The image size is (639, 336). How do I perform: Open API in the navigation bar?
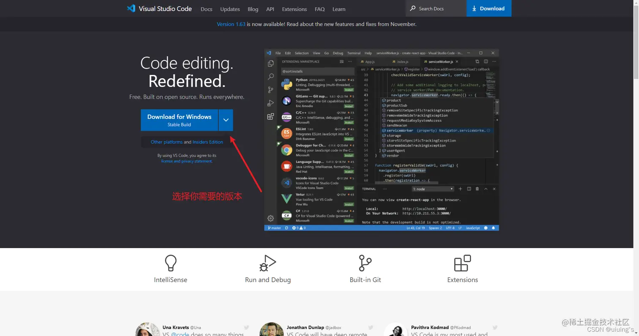pos(270,9)
